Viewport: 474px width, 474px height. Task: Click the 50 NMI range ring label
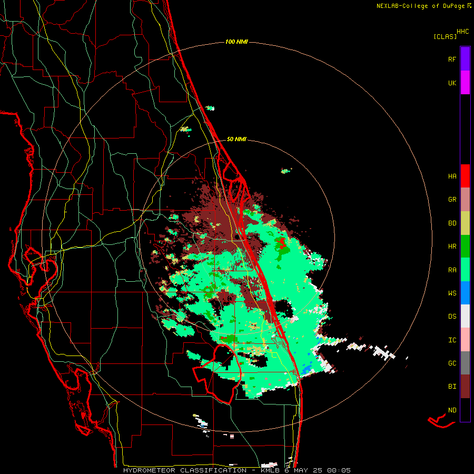coord(236,140)
